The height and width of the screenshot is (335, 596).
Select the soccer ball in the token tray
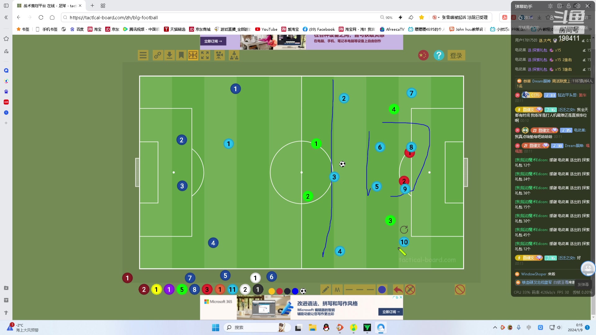pyautogui.click(x=303, y=291)
